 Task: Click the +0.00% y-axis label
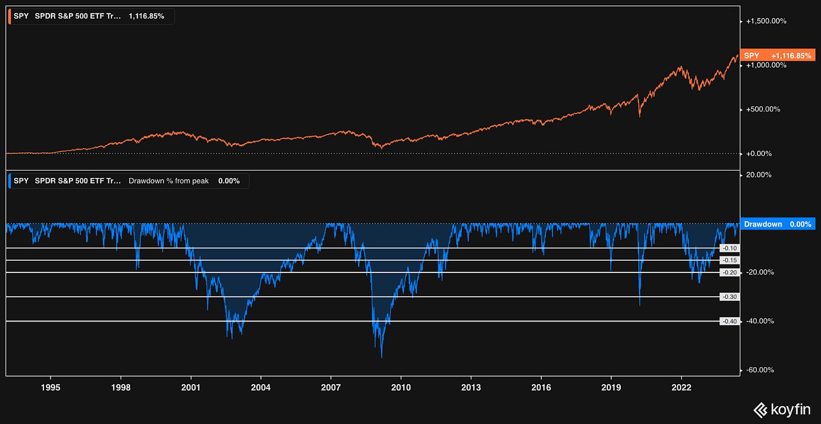pos(760,154)
